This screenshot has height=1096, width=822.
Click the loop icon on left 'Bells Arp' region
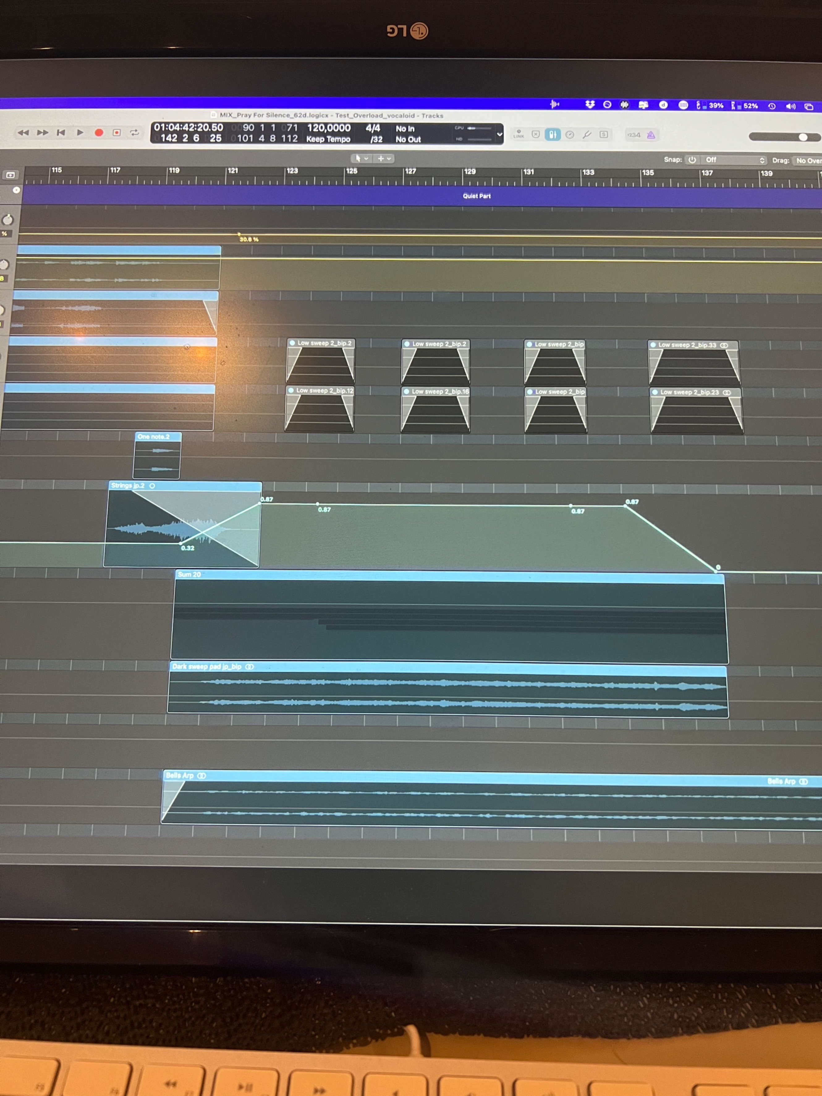click(x=202, y=776)
